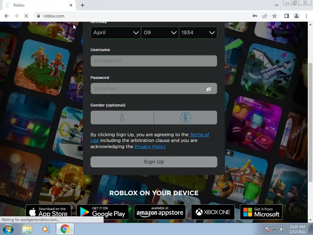Screen dimensions: 313x235
Task: Click the Sign Up button
Action: coord(154,162)
